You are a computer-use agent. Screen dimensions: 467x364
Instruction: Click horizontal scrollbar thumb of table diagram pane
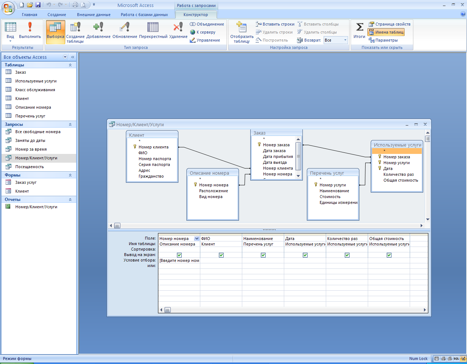tap(117, 226)
